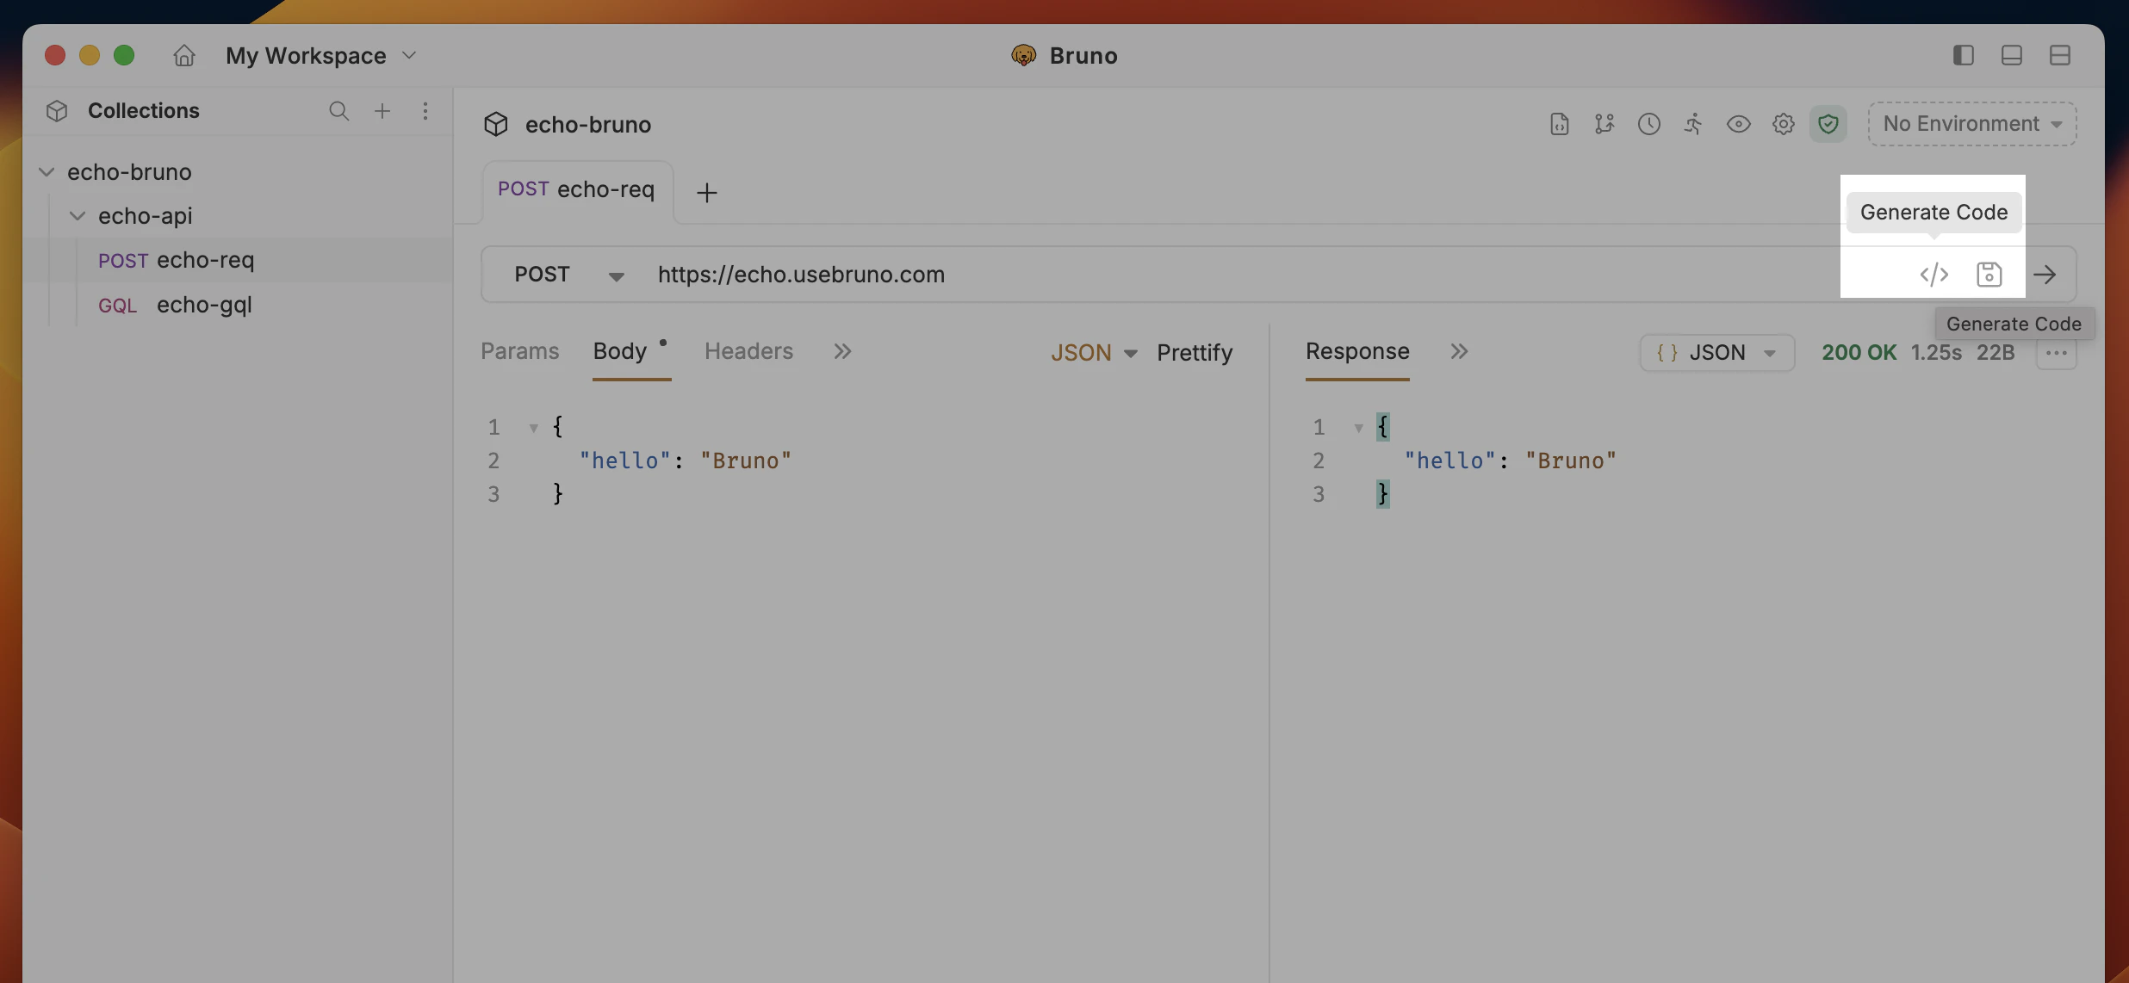Image resolution: width=2129 pixels, height=983 pixels.
Task: Switch to the Headers tab
Action: click(x=748, y=351)
